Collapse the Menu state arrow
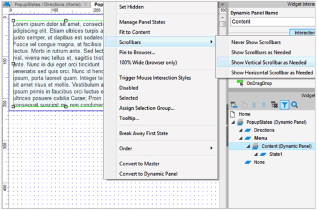Image resolution: width=317 pixels, height=210 pixels. (x=241, y=138)
